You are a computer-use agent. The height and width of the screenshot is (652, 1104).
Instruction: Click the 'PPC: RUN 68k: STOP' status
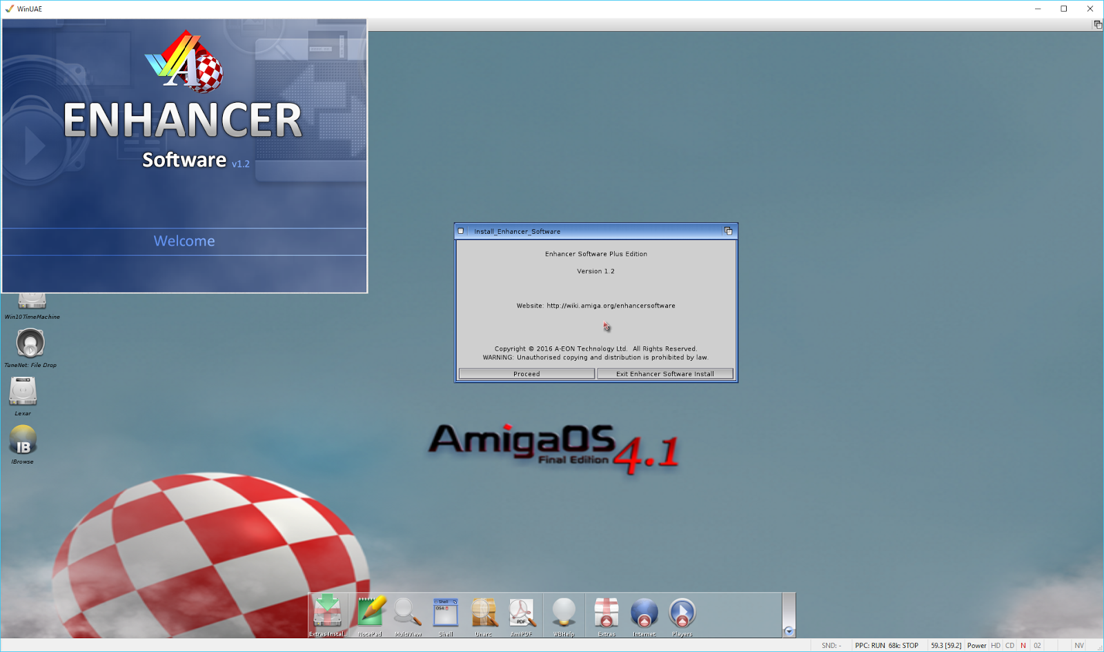coord(887,646)
